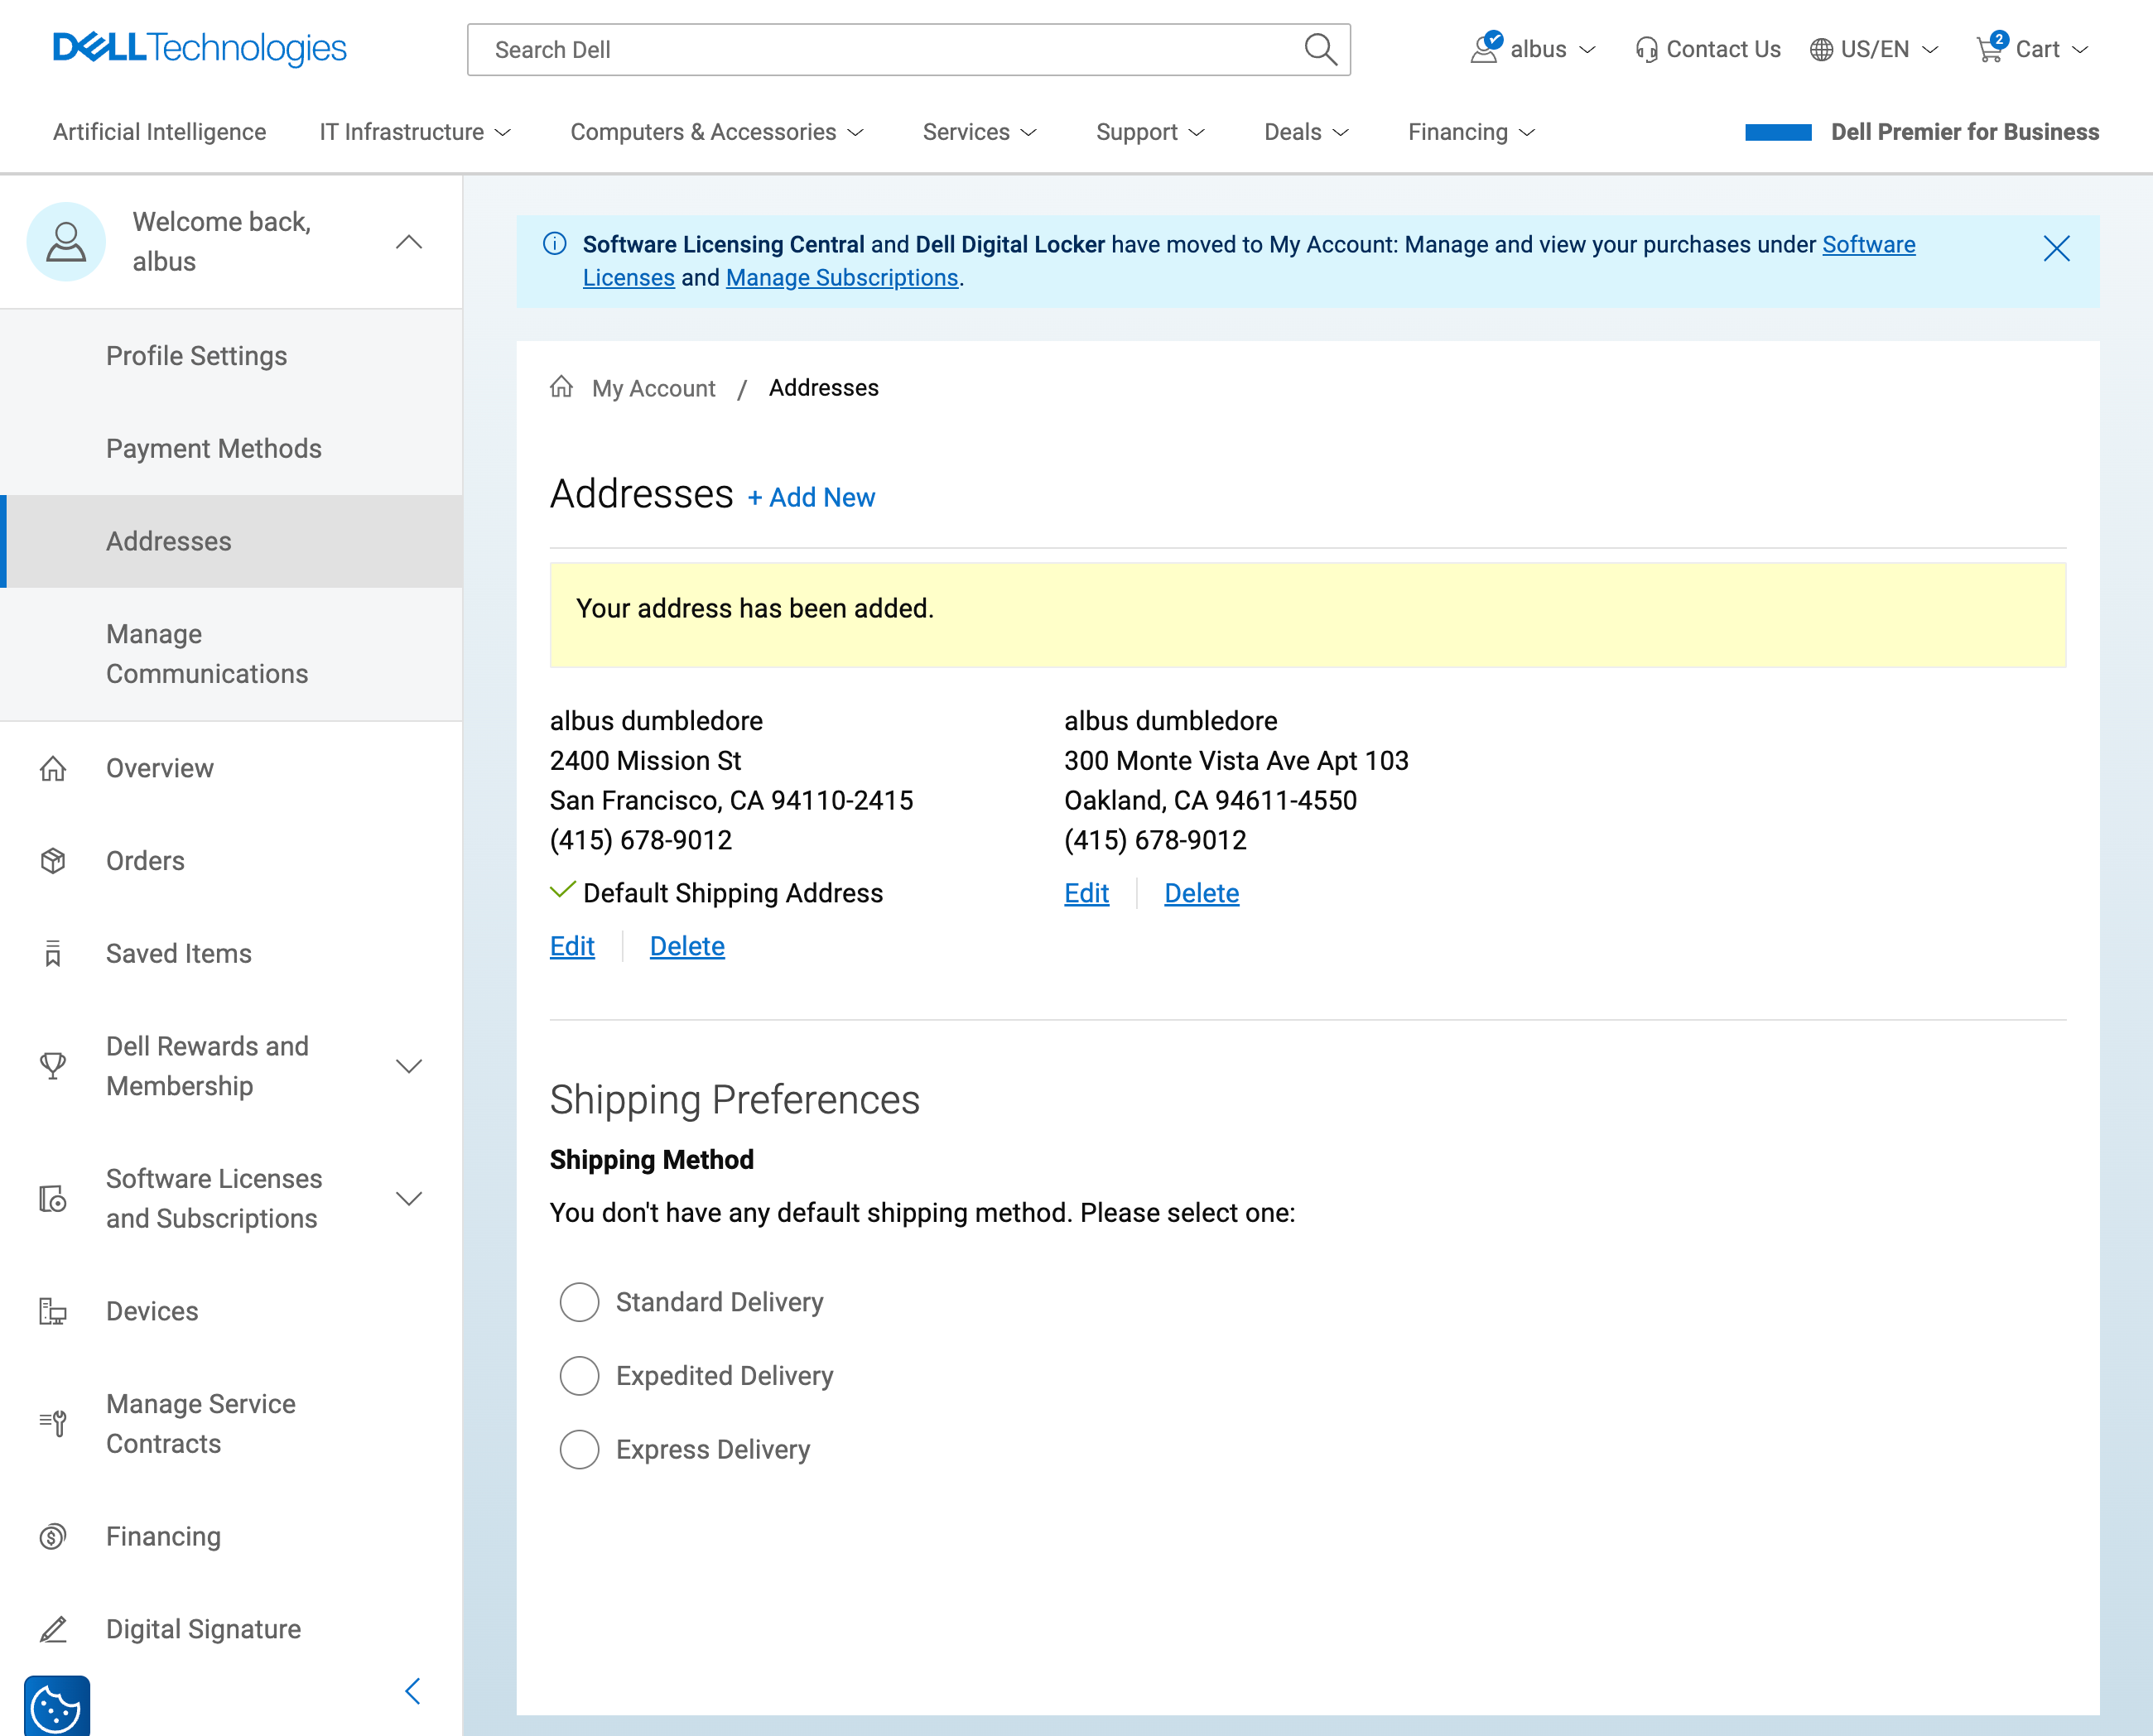The width and height of the screenshot is (2153, 1736).
Task: Click the Financing dollar icon
Action: [x=53, y=1536]
